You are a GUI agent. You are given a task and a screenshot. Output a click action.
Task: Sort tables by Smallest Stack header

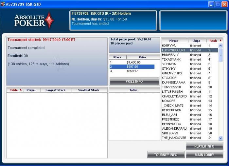coord(89,90)
